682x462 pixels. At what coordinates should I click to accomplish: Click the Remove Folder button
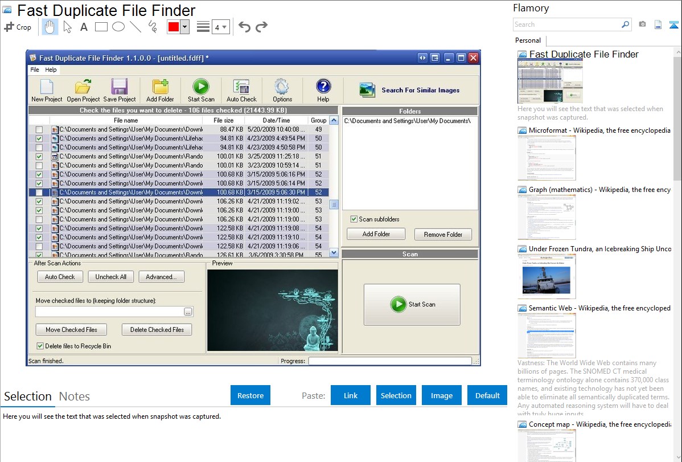[443, 234]
